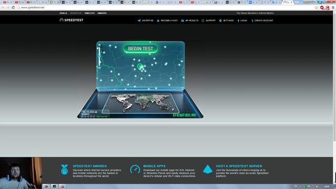Screen dimensions: 336x189
Task: Click the system tray clock
Action: pos(327,186)
